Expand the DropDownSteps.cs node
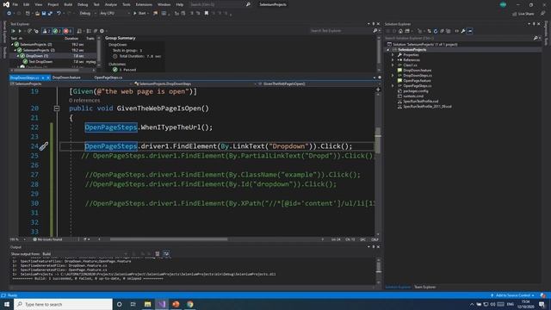The width and height of the screenshot is (551, 310). pos(393,76)
